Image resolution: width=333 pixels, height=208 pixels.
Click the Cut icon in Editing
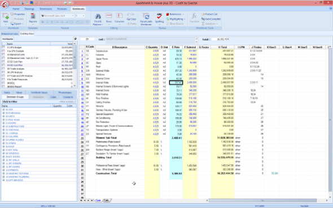[129, 14]
